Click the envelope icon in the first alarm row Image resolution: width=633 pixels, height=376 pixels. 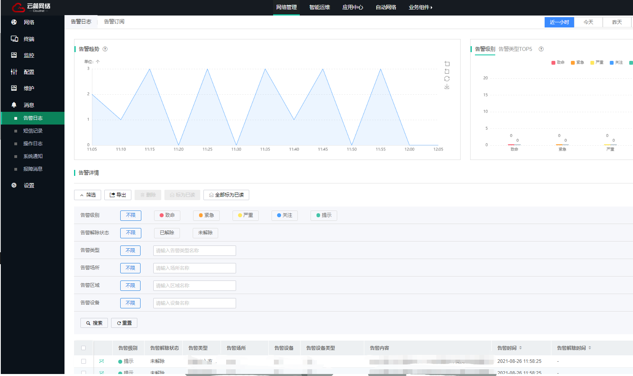click(x=102, y=361)
